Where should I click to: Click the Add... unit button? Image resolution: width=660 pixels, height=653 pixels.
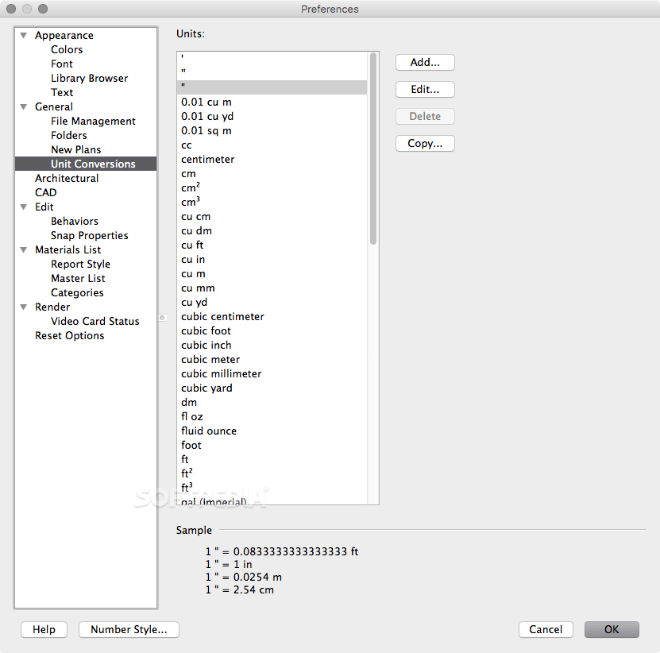click(x=425, y=62)
